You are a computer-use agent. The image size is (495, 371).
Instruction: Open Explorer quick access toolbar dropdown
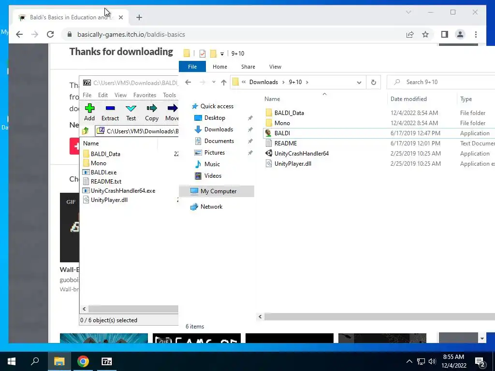(x=222, y=54)
